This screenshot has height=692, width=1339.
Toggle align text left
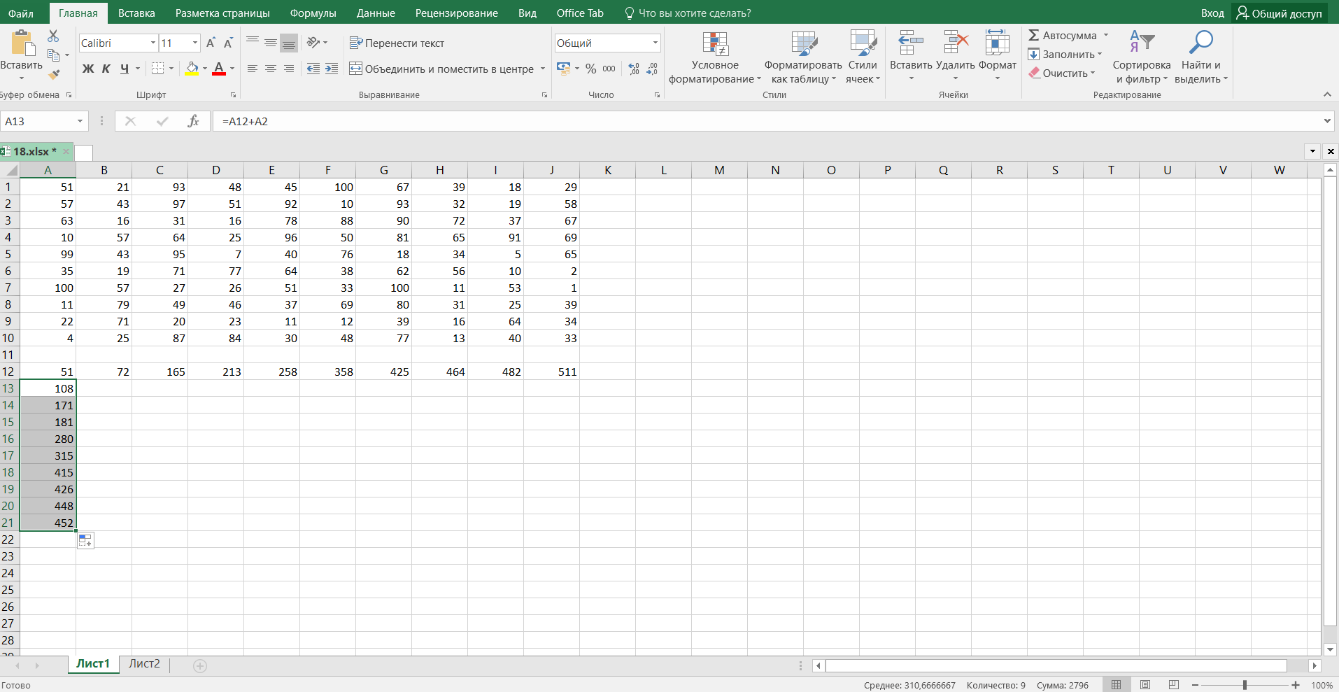click(253, 69)
